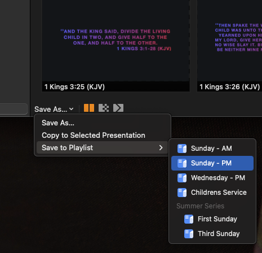
Task: Save to the Sunday - PM playlist
Action: coord(212,163)
